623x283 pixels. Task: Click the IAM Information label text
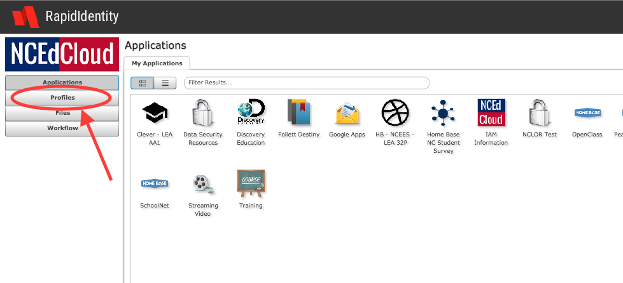point(491,138)
